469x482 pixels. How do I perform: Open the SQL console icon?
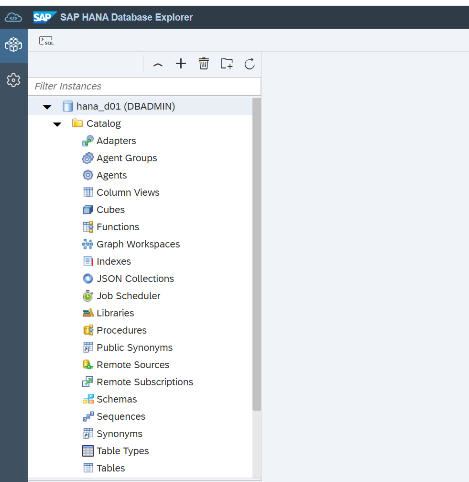pos(46,41)
